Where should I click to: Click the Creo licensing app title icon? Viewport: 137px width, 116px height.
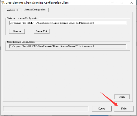point(3,3)
